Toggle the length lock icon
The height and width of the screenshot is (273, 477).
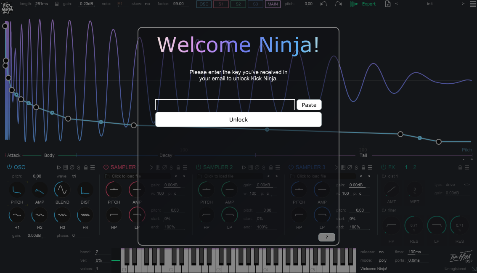[57, 4]
